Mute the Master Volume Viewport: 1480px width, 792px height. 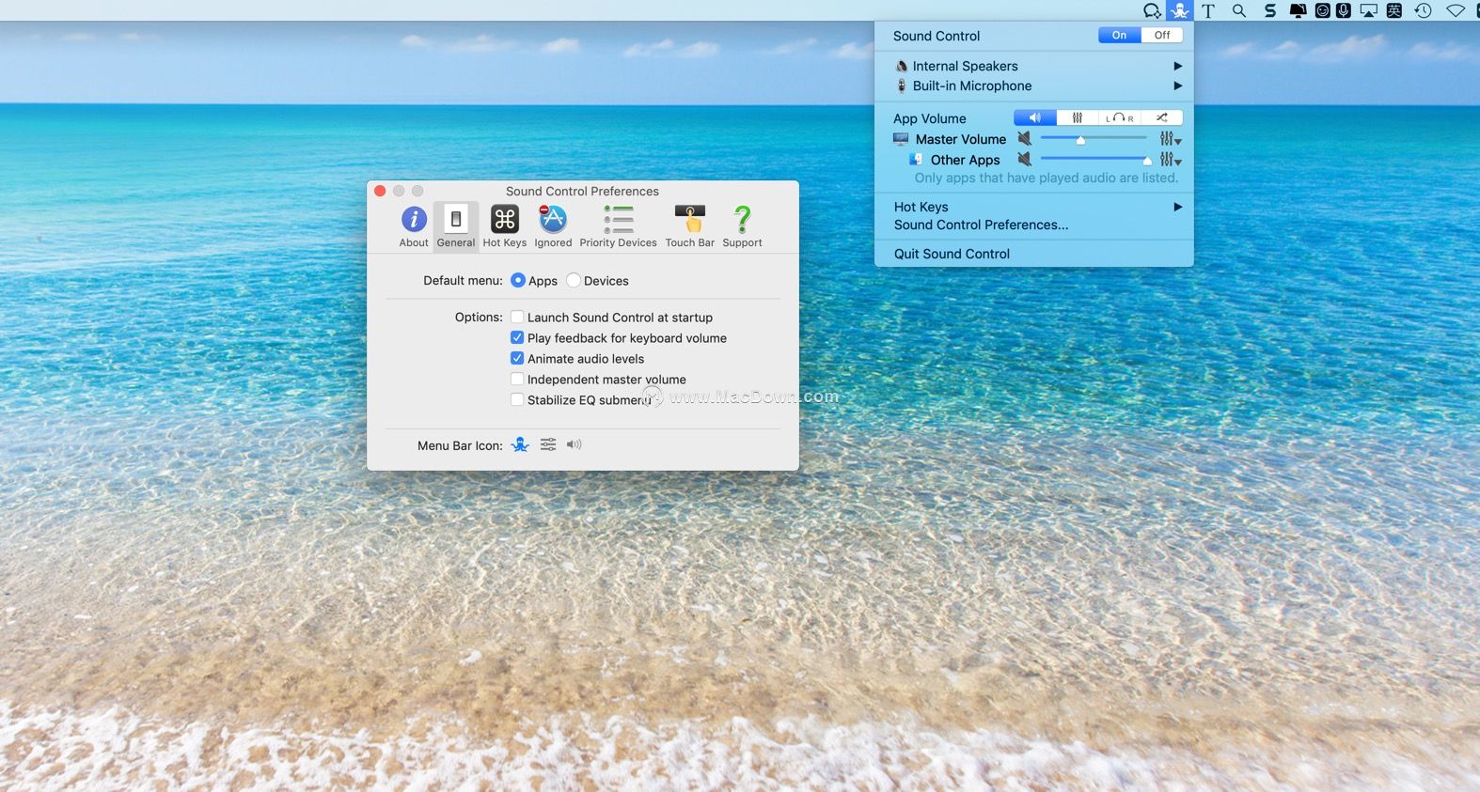[1025, 139]
